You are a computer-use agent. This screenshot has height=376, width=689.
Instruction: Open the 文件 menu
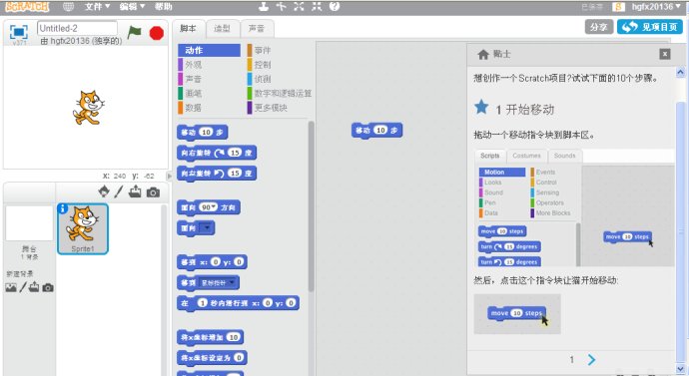[97, 7]
